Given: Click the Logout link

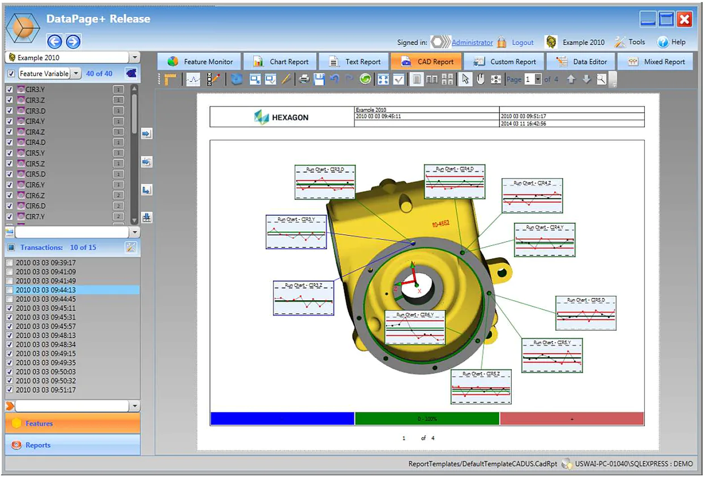Looking at the screenshot, I should (523, 42).
